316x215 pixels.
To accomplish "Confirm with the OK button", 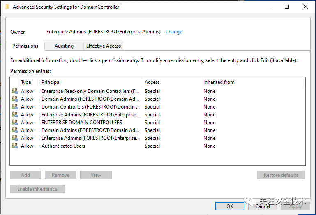I will coord(230,206).
